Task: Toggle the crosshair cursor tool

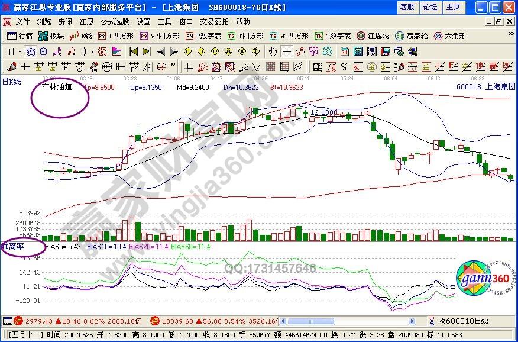Action: [287, 52]
